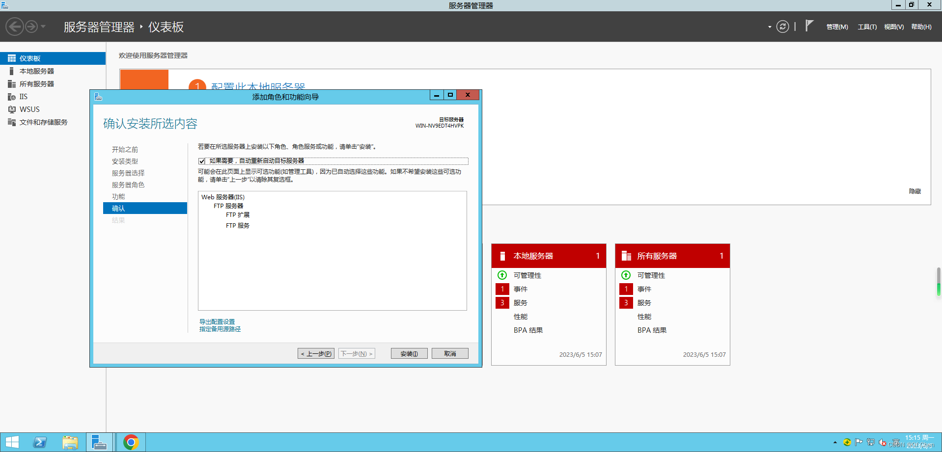Viewport: 942px width, 452px height.
Task: Open BPA 结果 in the 所有服务器 tile
Action: [x=652, y=330]
